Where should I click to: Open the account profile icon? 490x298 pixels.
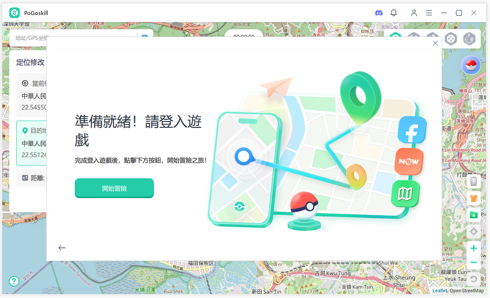[414, 13]
